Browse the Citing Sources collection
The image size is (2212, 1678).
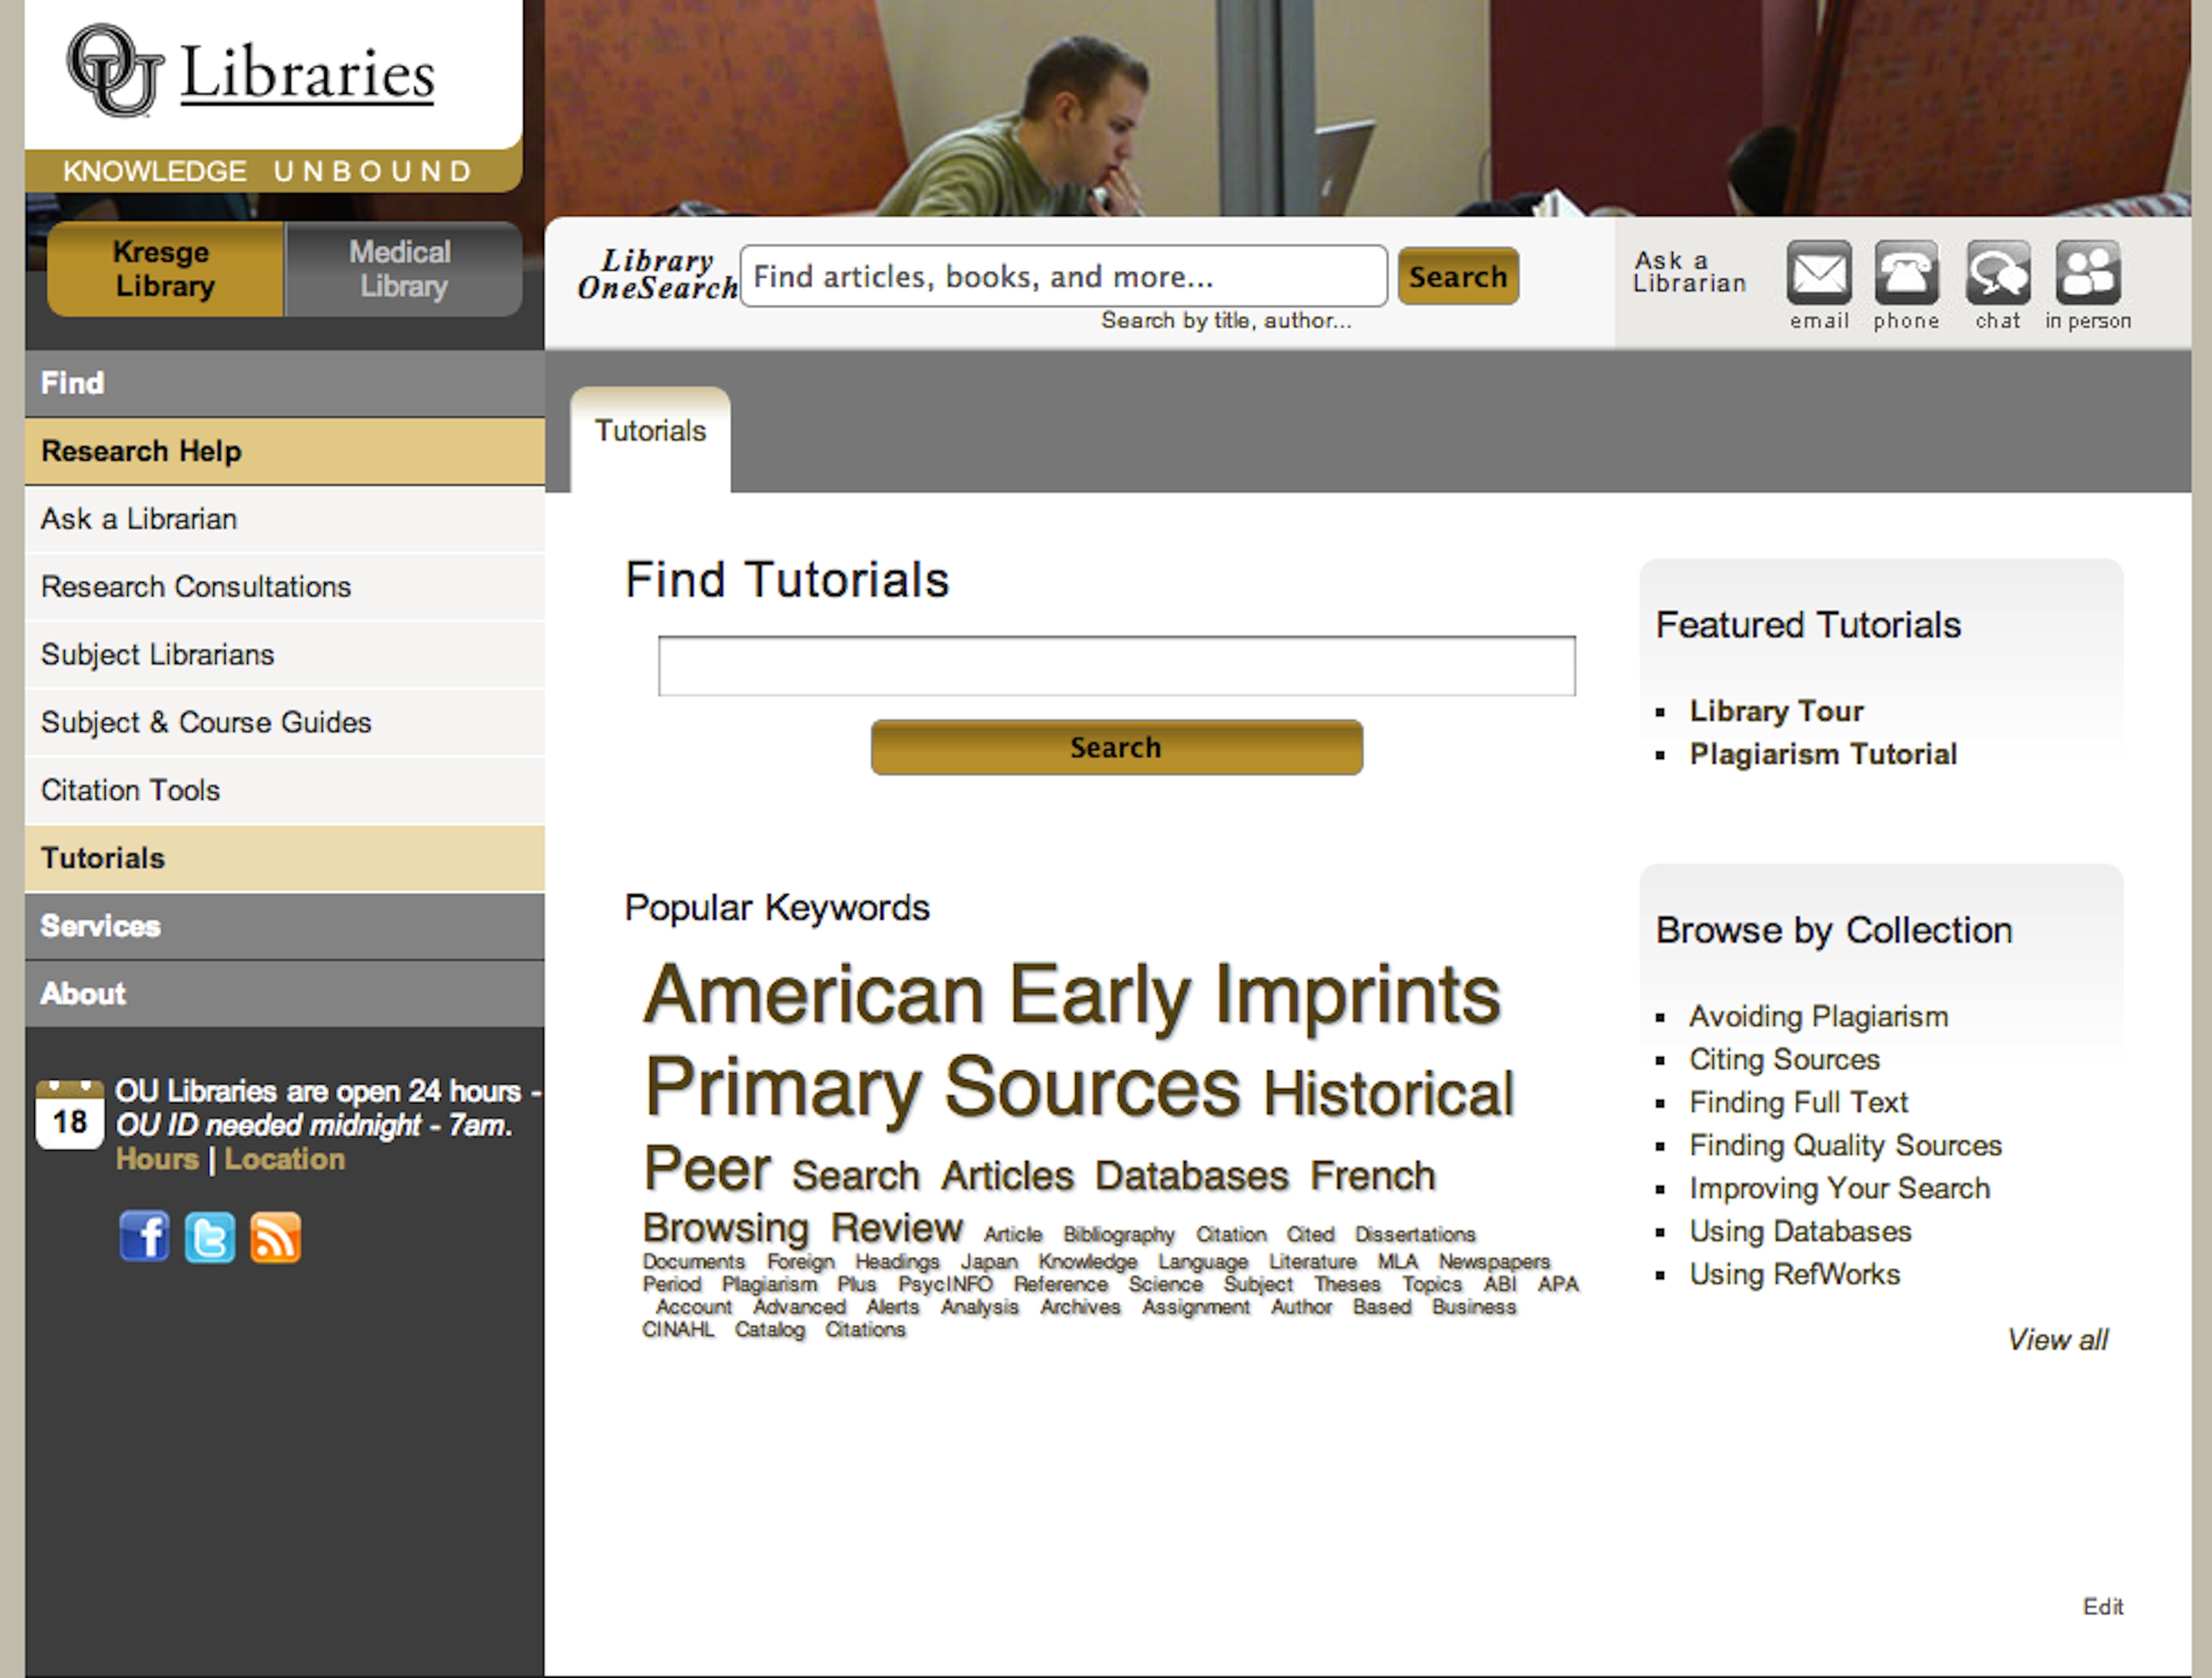[1784, 1059]
